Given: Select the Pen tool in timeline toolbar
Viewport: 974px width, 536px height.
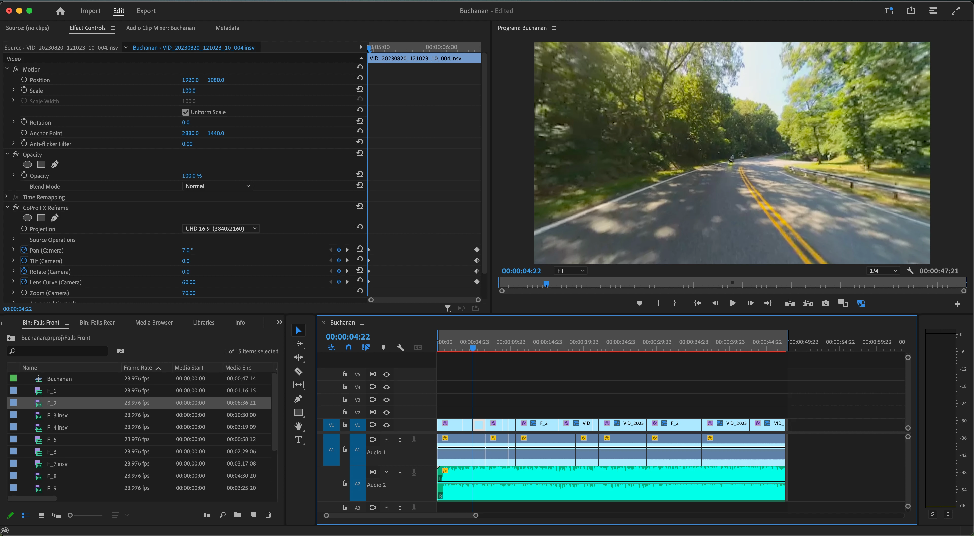Looking at the screenshot, I should tap(298, 399).
